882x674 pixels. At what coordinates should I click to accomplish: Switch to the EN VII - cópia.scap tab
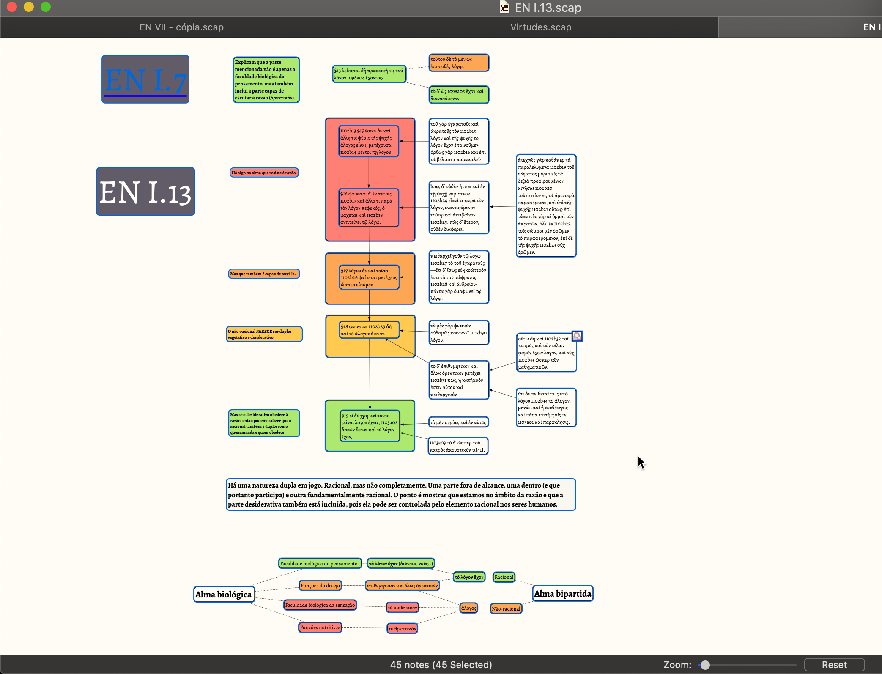point(182,27)
